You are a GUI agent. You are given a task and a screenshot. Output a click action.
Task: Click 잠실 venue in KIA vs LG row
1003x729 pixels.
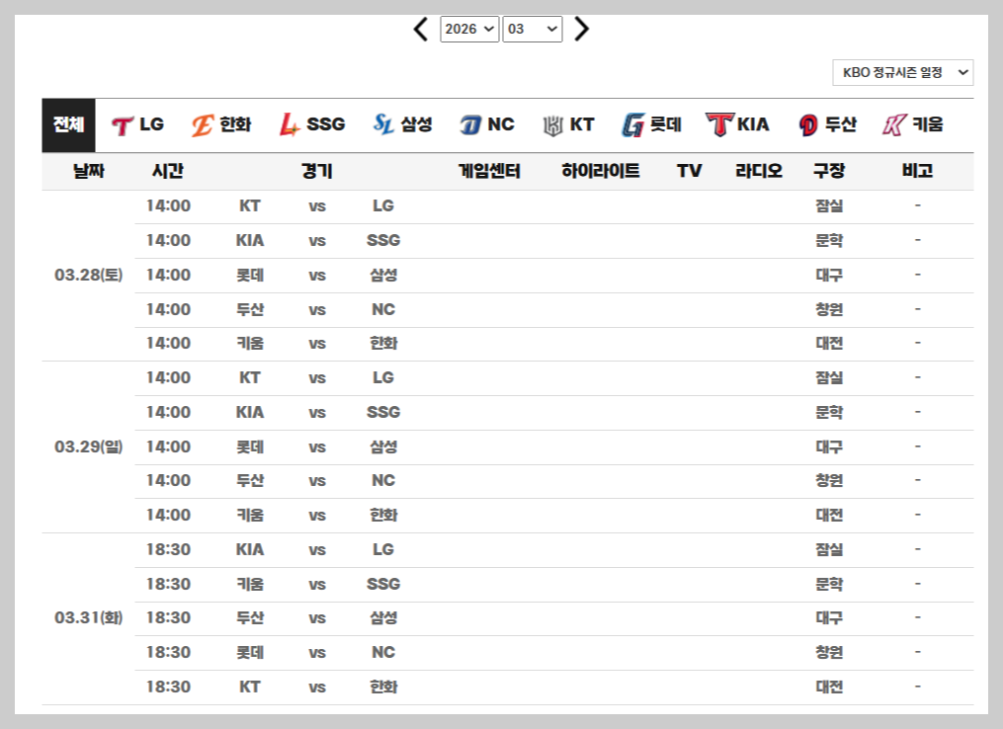(829, 549)
